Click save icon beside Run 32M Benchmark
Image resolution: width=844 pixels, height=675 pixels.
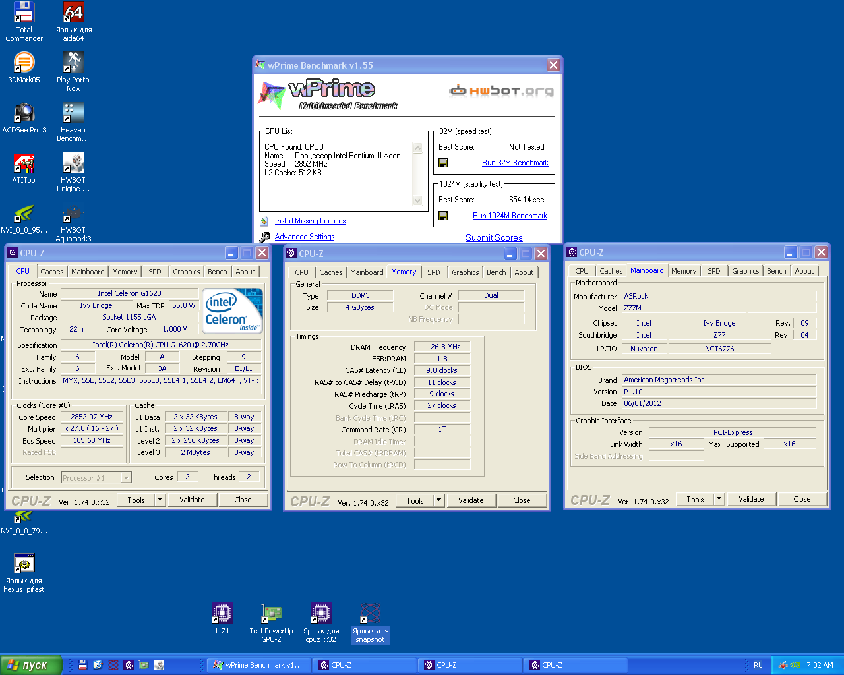click(443, 163)
